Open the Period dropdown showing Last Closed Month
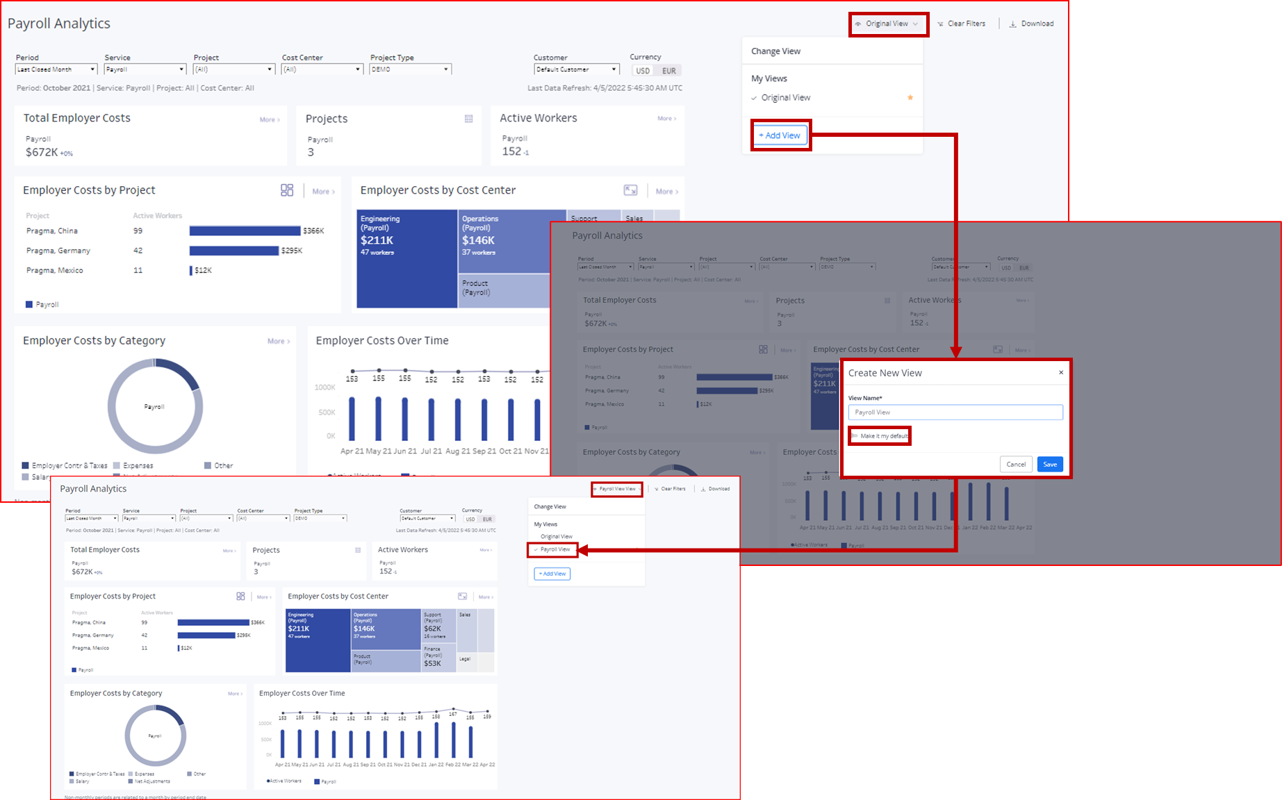The height and width of the screenshot is (800, 1282). (x=56, y=69)
